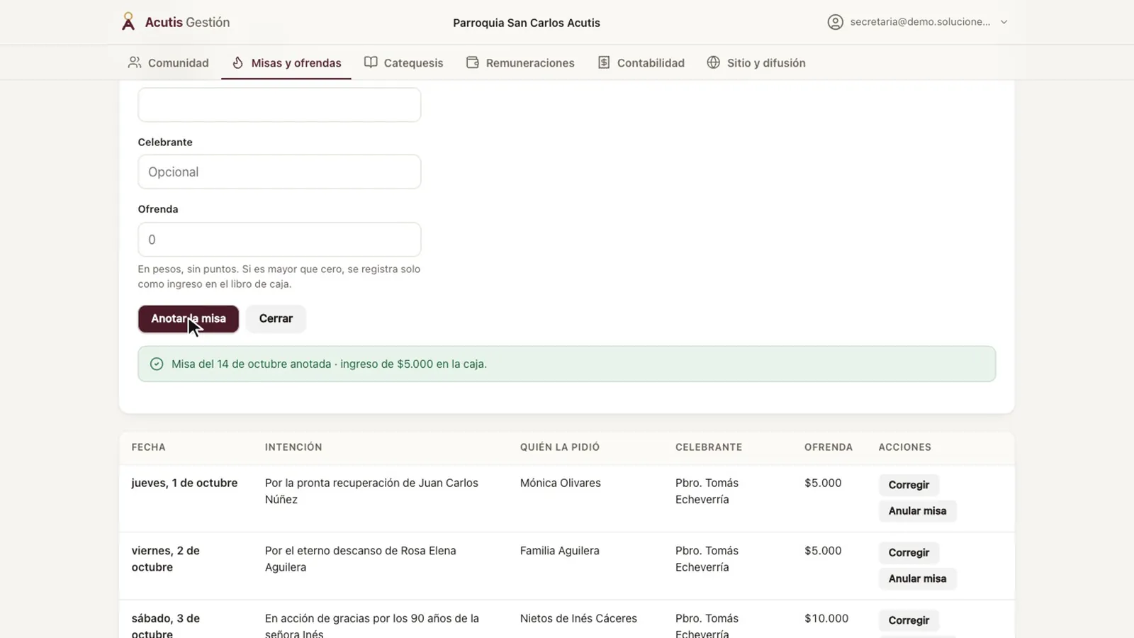This screenshot has width=1134, height=638.
Task: Go to the Remuneraciones tab
Action: click(x=520, y=62)
